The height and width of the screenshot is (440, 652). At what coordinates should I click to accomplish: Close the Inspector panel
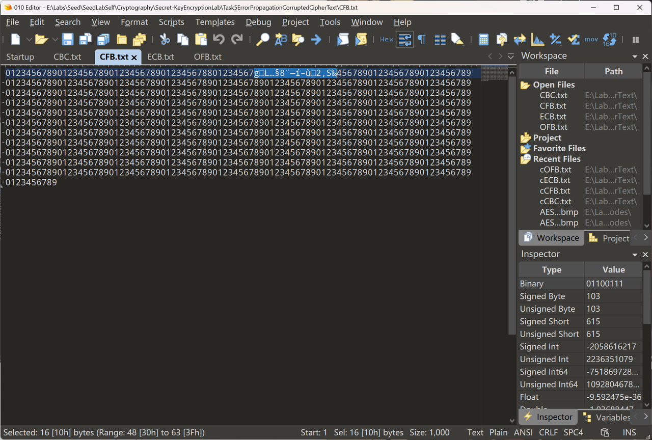645,255
